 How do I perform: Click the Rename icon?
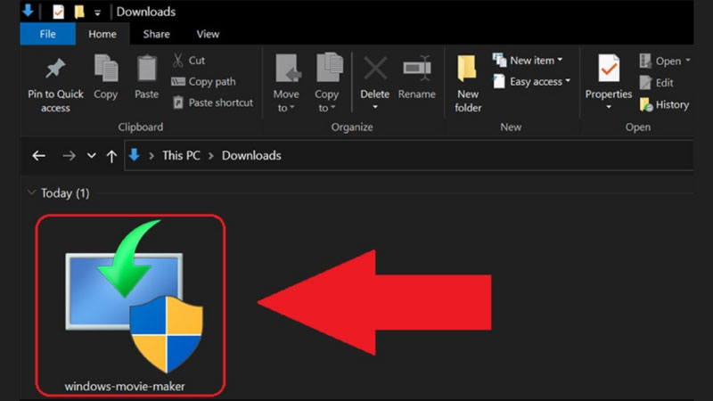point(416,70)
